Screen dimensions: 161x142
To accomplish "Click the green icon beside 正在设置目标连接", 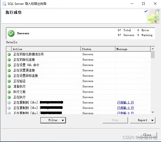I will [x=9, y=76].
